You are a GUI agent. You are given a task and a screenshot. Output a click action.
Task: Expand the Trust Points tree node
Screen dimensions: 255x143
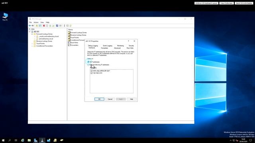(32, 44)
